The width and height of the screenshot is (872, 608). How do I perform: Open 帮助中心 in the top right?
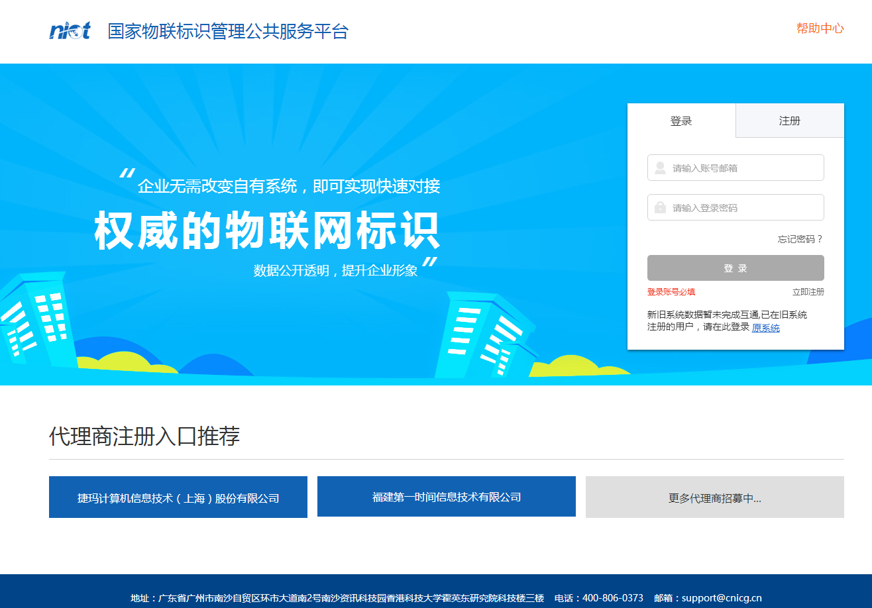[820, 28]
